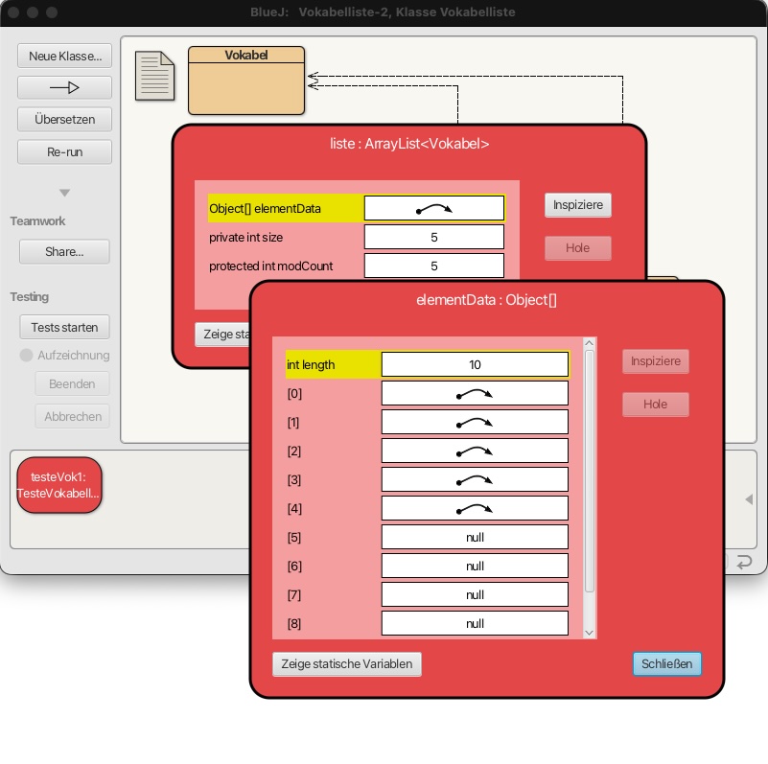Viewport: 768px width, 764px height.
Task: Click the reference arrow for elementData
Action: point(434,209)
